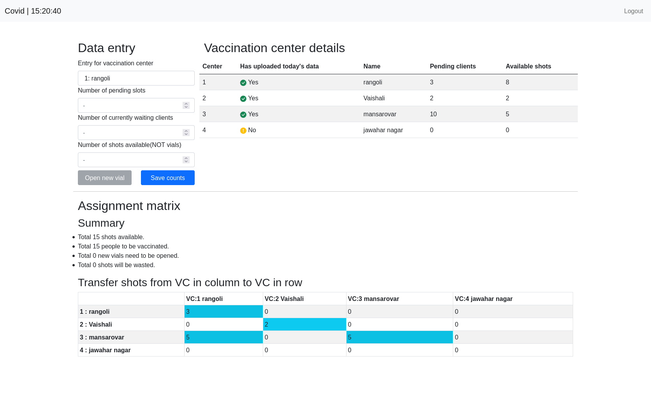The width and height of the screenshot is (651, 404).
Task: Click the No status text for jawahar nagar
Action: (252, 130)
